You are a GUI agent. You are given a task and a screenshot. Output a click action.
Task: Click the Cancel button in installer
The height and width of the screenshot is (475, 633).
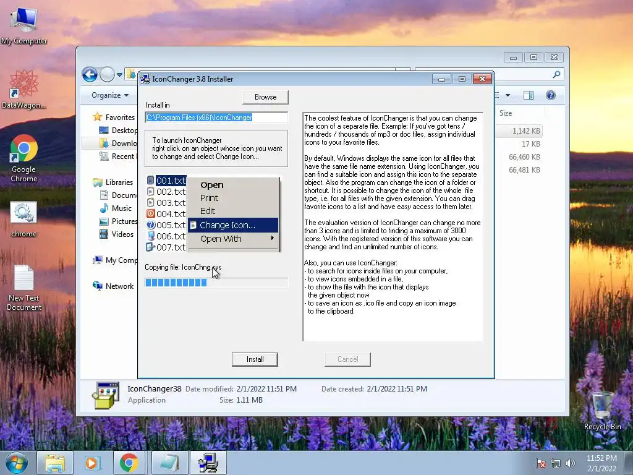347,359
